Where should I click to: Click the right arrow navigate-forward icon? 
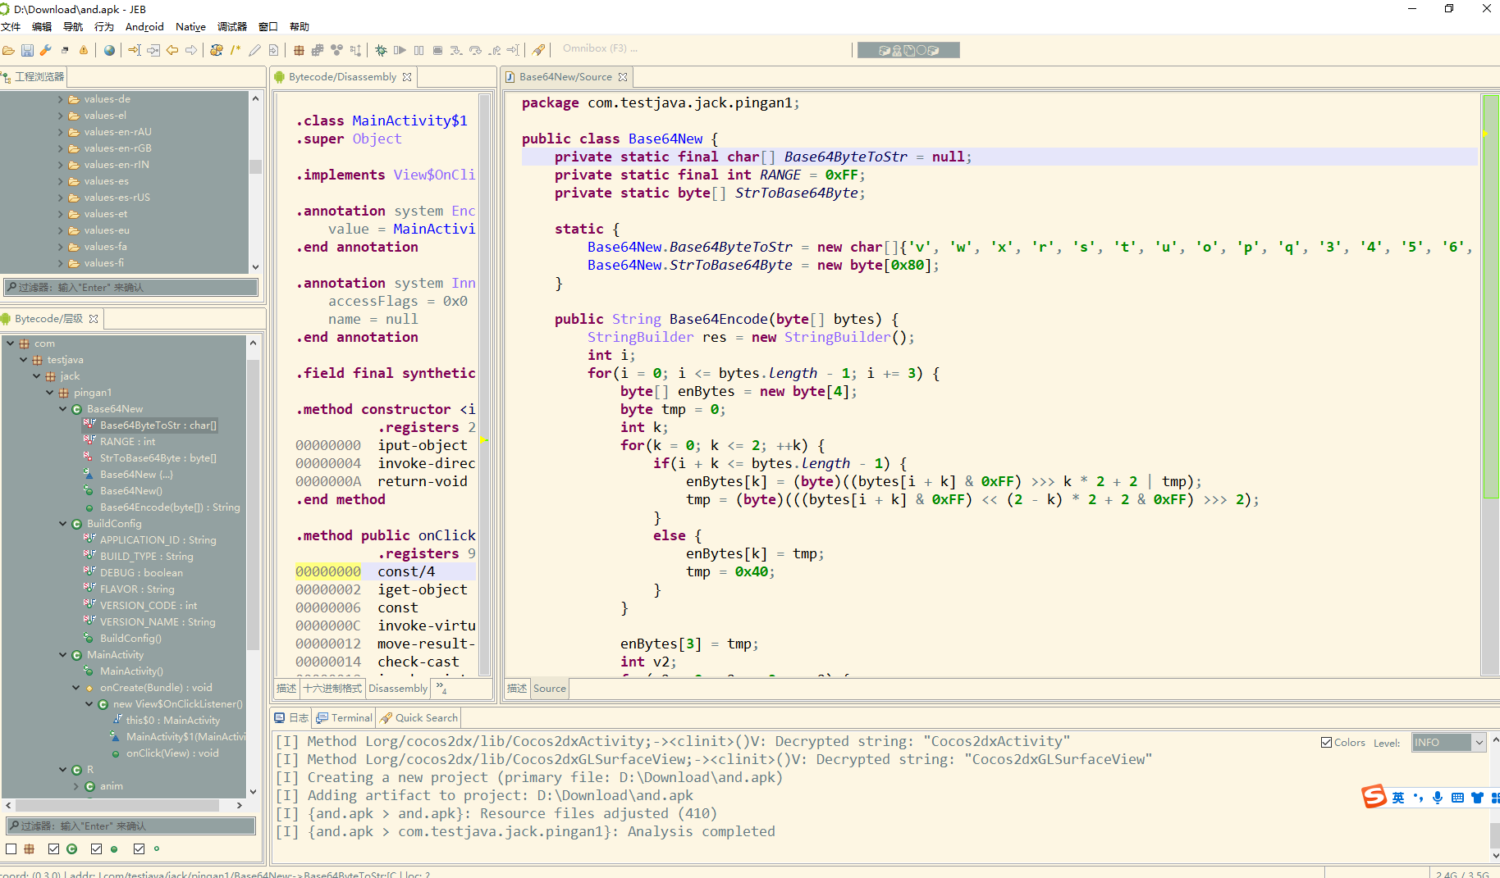tap(191, 50)
